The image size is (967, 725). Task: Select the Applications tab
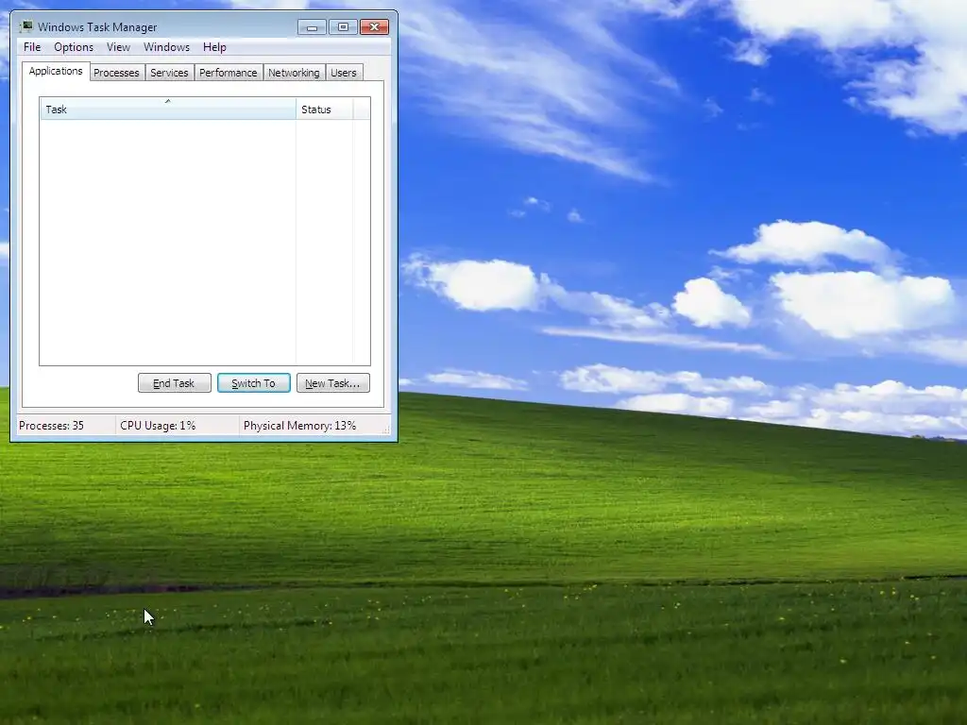coord(56,71)
